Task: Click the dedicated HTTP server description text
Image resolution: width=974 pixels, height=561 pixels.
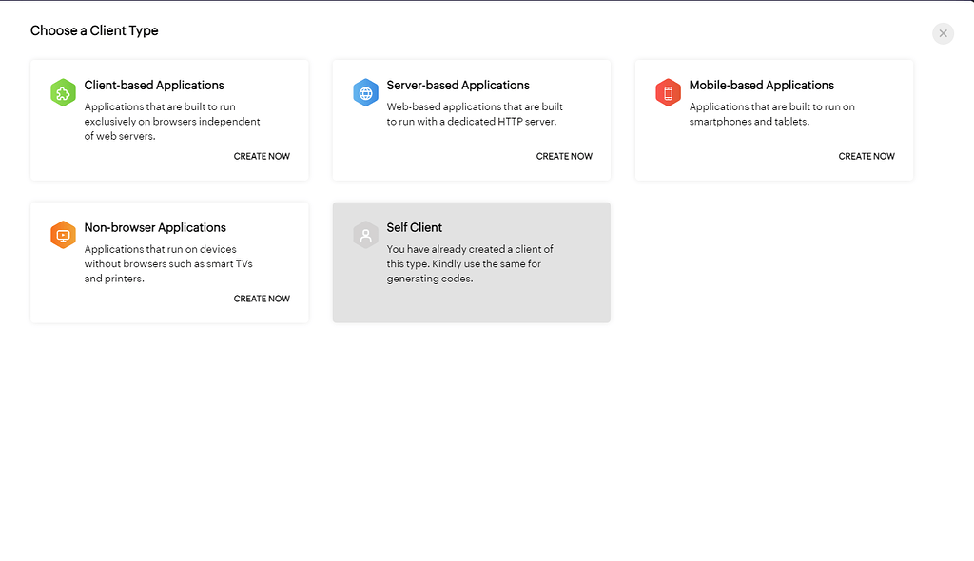Action: tap(475, 114)
